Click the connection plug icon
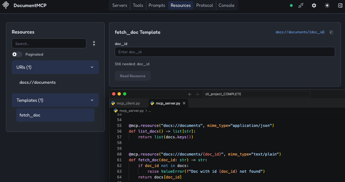Screen dimensions: 345x182 click(301, 5)
